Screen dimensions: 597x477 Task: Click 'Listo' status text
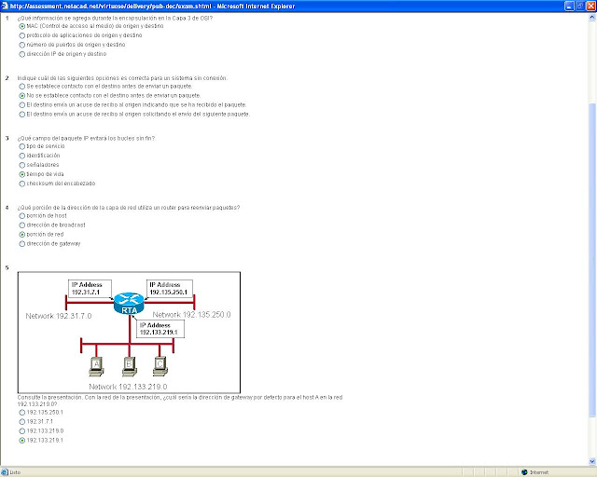coord(15,472)
